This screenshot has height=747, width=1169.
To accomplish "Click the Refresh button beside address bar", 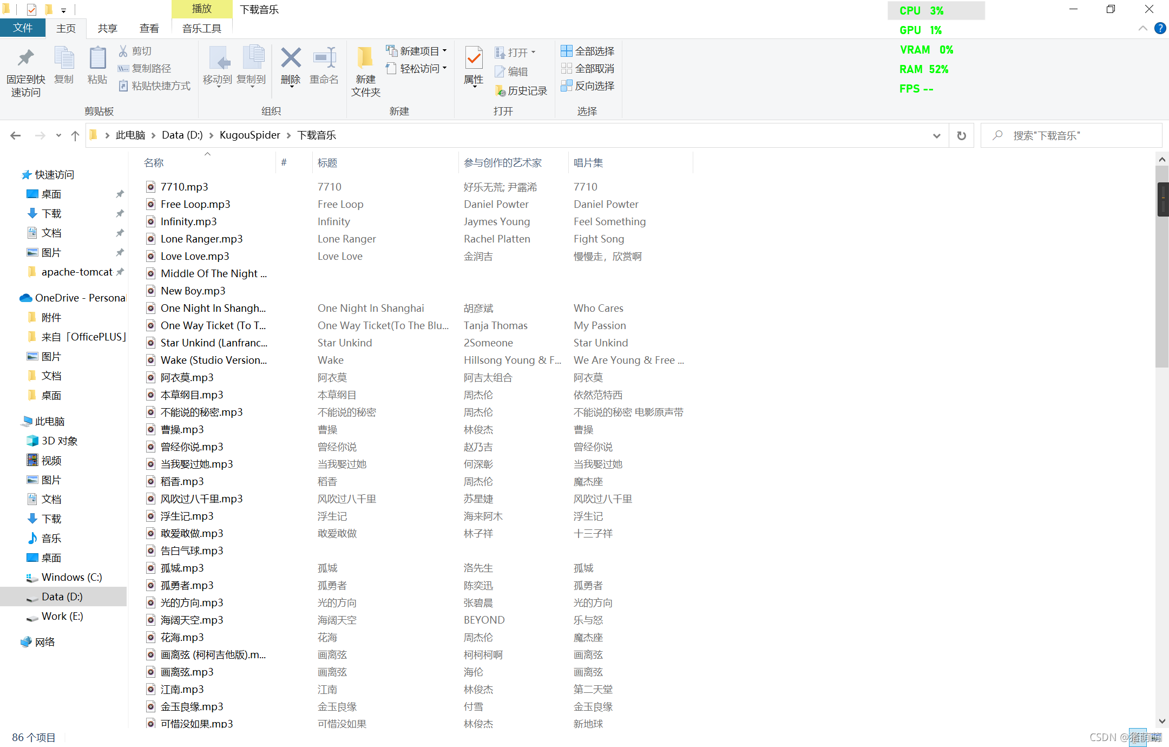I will pos(961,135).
